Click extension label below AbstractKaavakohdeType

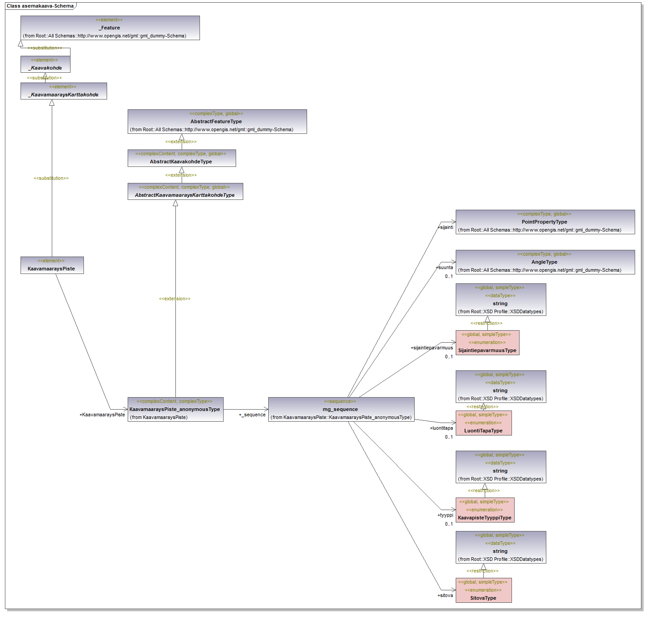click(x=181, y=175)
